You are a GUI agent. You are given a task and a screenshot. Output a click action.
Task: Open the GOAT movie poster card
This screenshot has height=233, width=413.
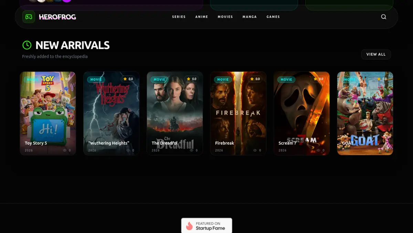click(x=365, y=113)
